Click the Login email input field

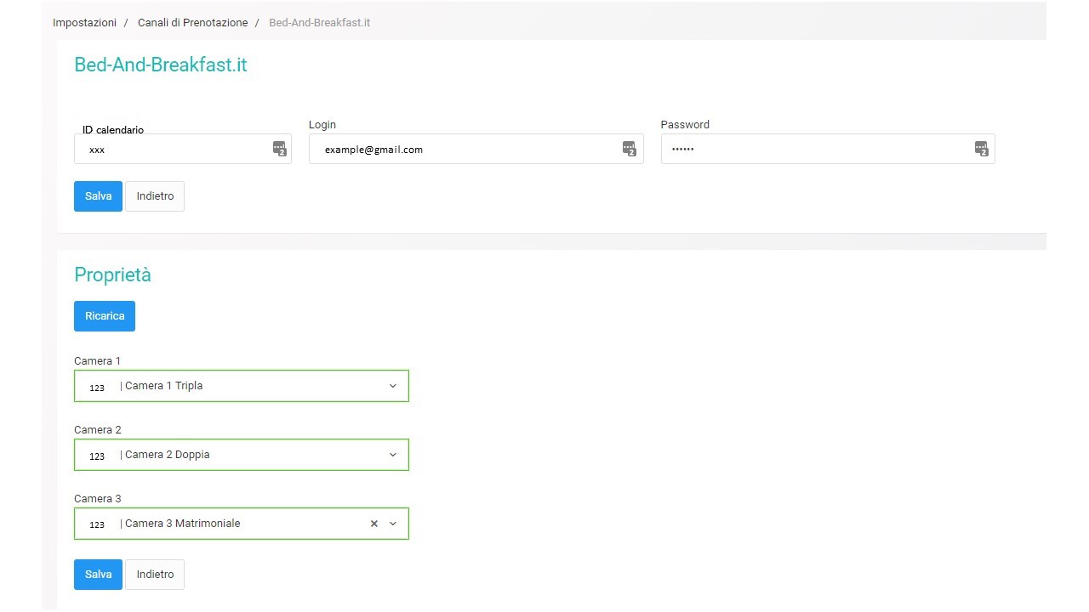[476, 149]
